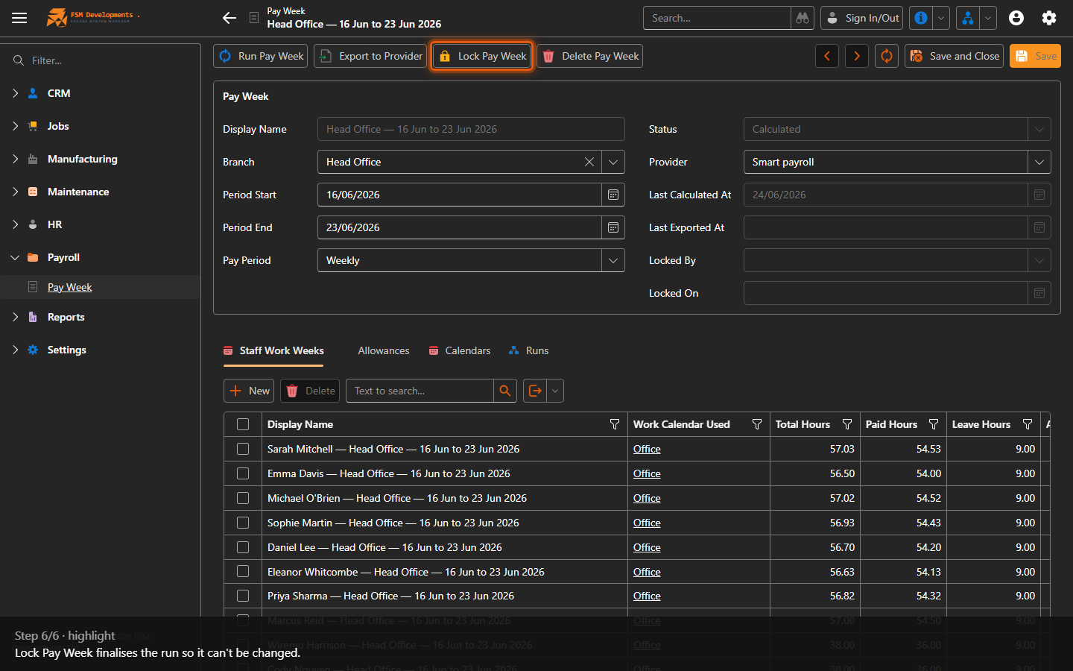Open the Pay Period dropdown arrow
The image size is (1073, 671).
click(613, 260)
